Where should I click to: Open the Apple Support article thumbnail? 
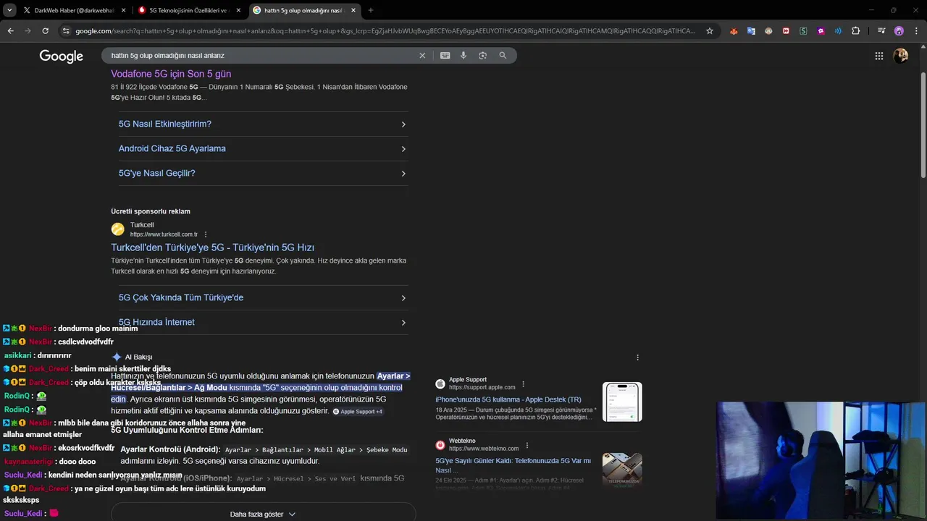[x=622, y=402]
